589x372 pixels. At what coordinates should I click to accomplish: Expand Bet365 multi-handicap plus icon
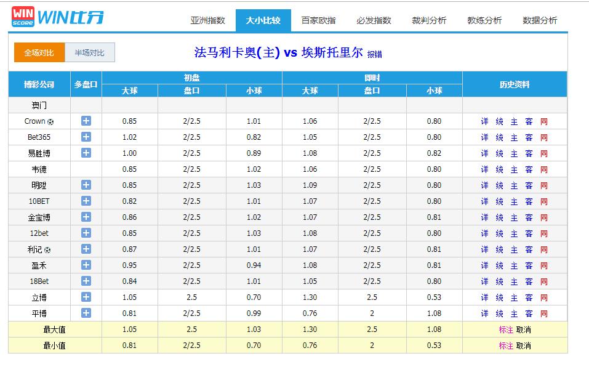[86, 137]
